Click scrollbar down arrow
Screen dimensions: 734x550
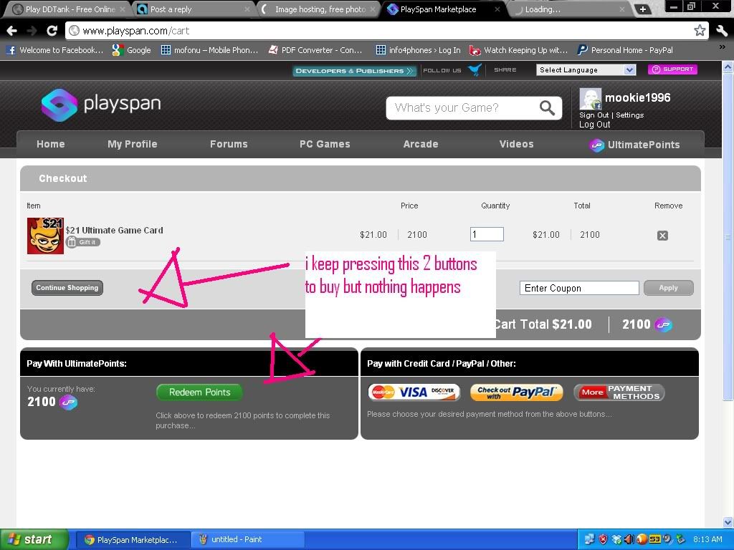click(x=728, y=522)
